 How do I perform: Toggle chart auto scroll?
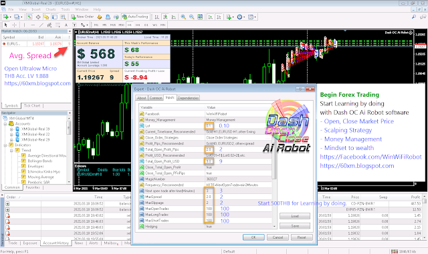(x=210, y=17)
